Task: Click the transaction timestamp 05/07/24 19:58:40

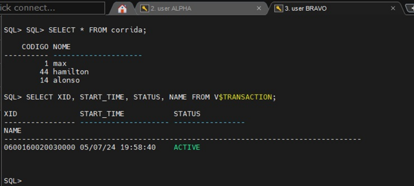Action: [118, 148]
